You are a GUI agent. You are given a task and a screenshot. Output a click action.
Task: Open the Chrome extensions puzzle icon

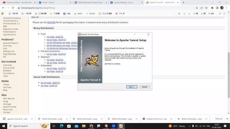pos(212,8)
